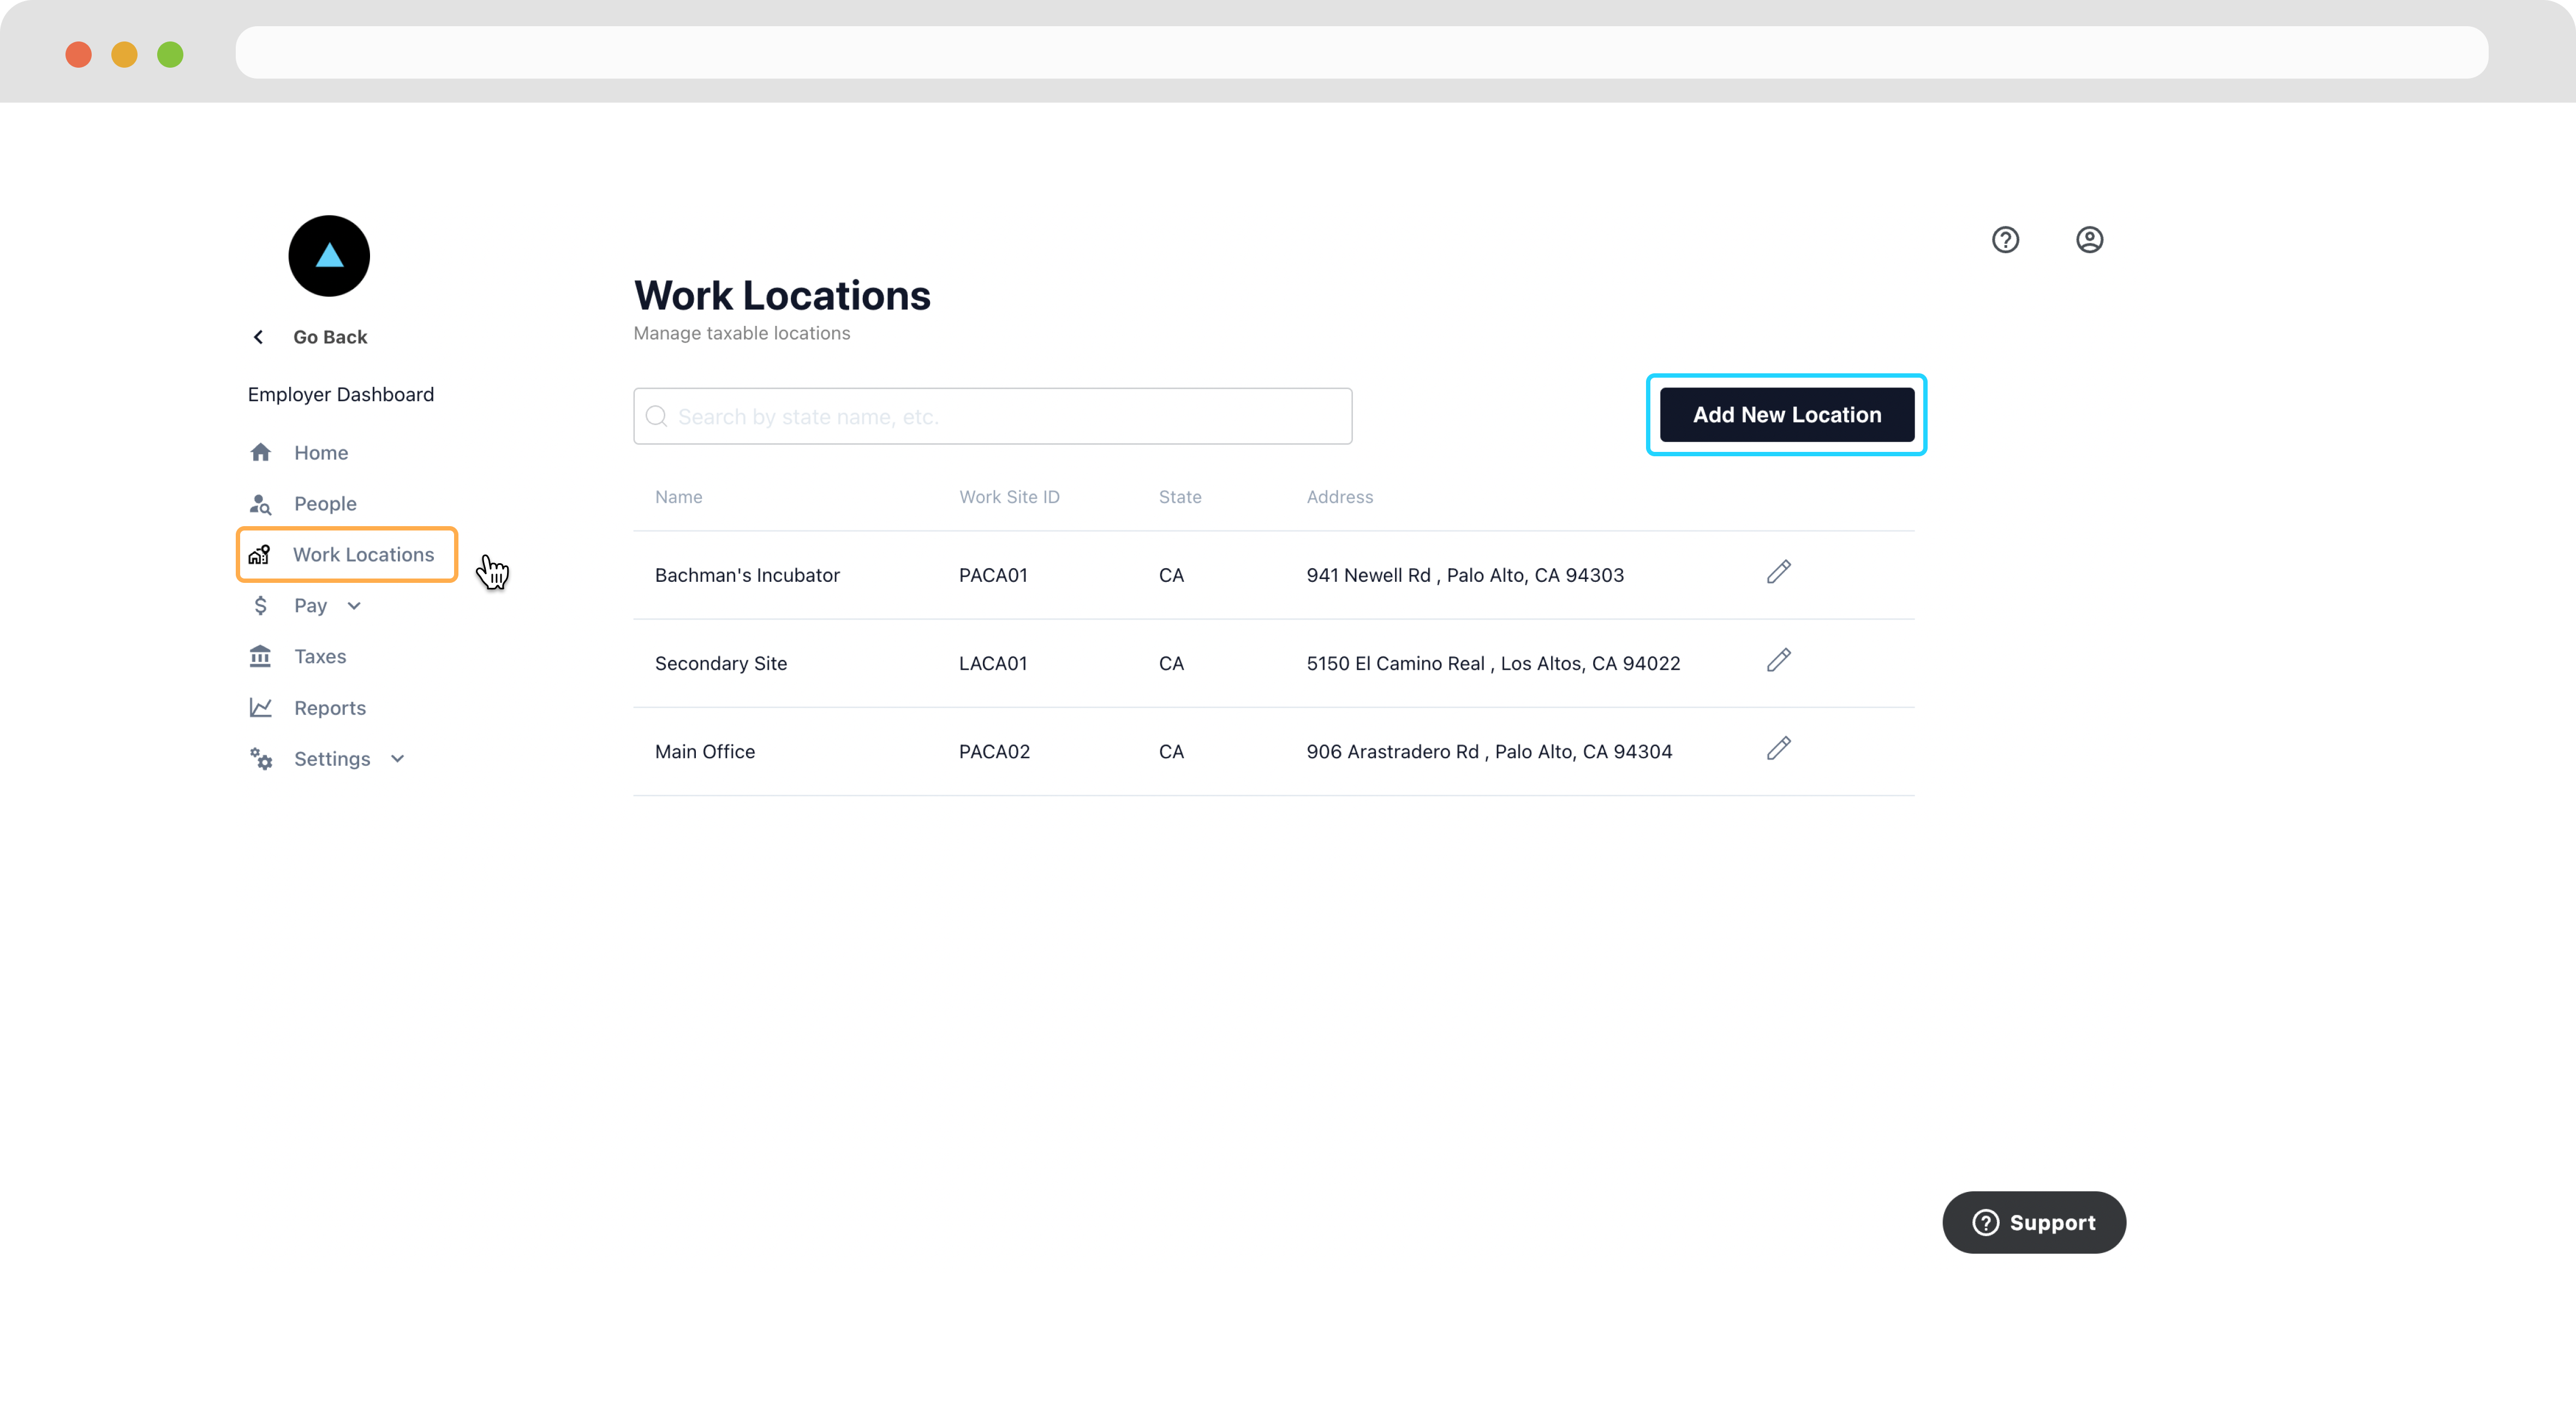Click the Work Site ID column header
The height and width of the screenshot is (1413, 2576).
coord(1009,497)
